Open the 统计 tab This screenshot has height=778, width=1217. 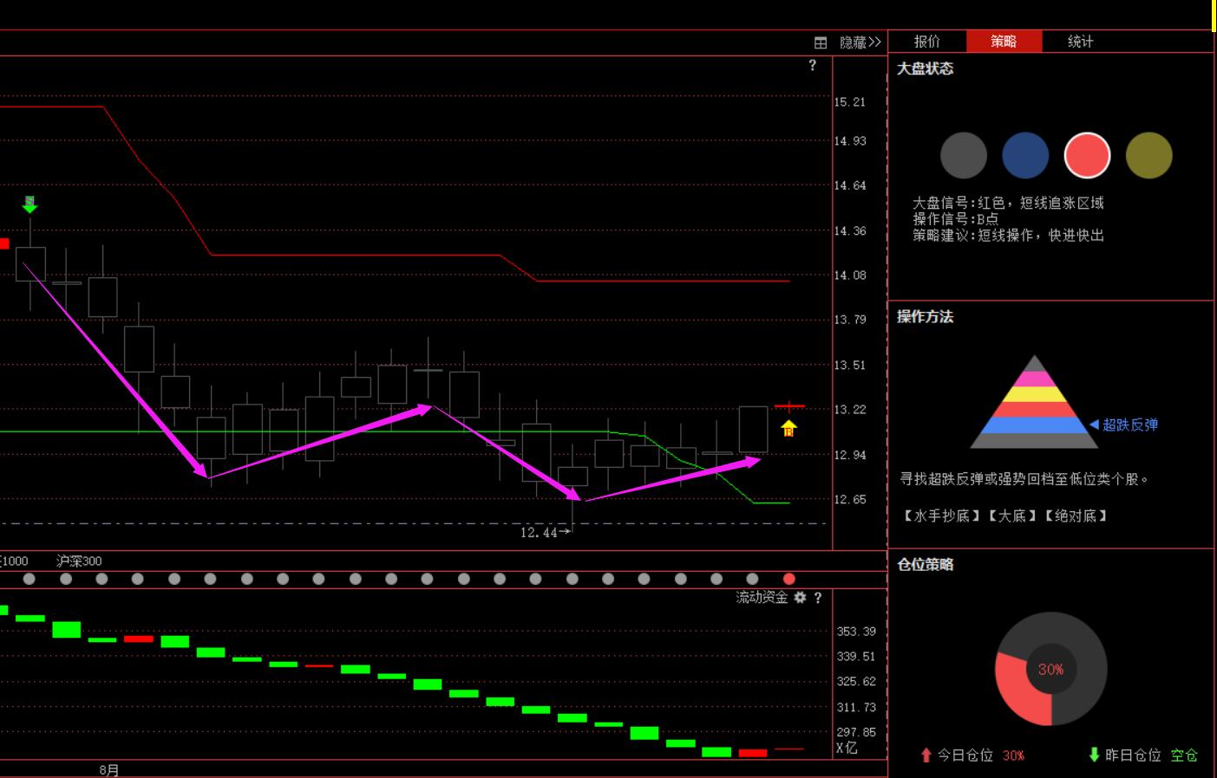click(1080, 42)
